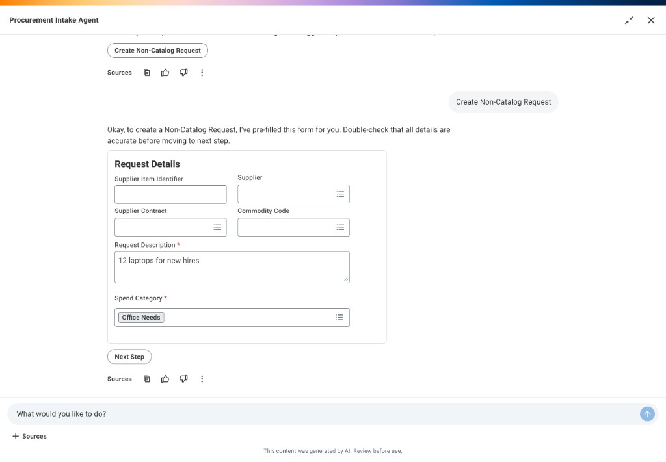
Task: Select the Office Needs chip
Action: coord(141,317)
